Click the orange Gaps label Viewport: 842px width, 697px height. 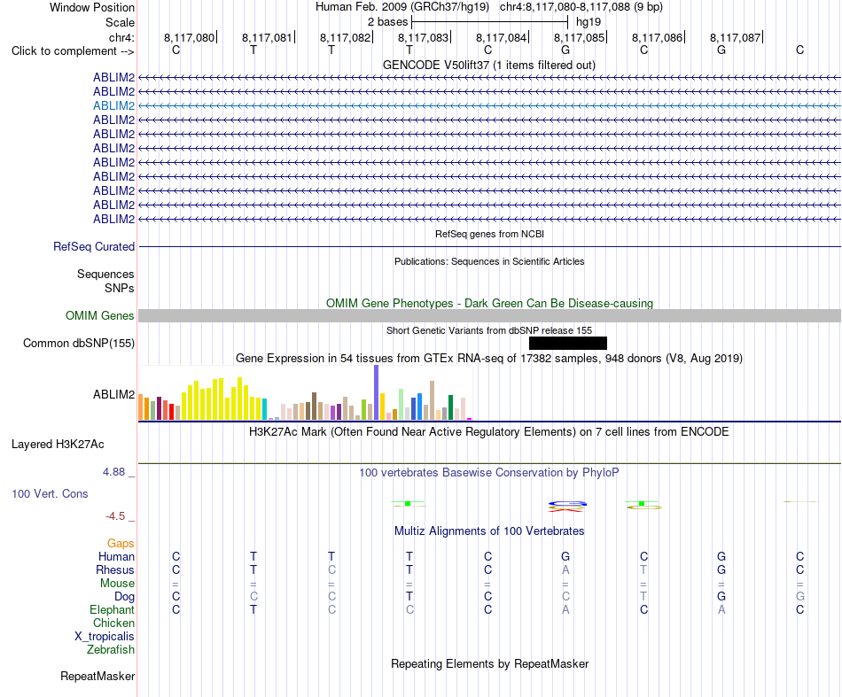[x=121, y=544]
